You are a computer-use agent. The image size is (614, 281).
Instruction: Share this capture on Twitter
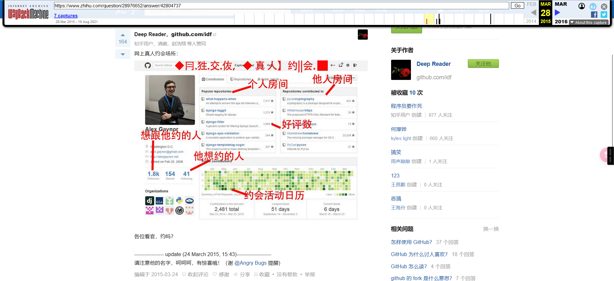604,14
